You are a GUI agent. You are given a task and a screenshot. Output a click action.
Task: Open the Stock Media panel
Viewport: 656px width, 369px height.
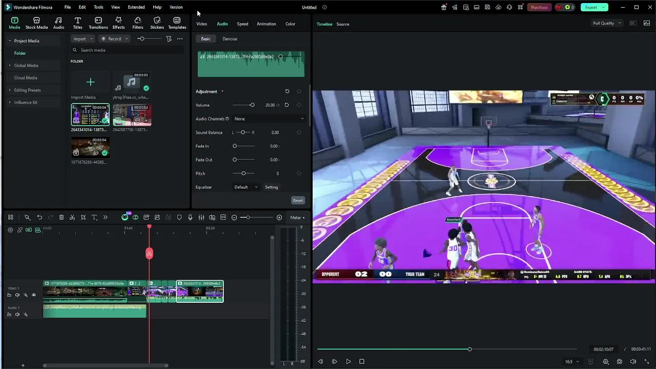(36, 23)
